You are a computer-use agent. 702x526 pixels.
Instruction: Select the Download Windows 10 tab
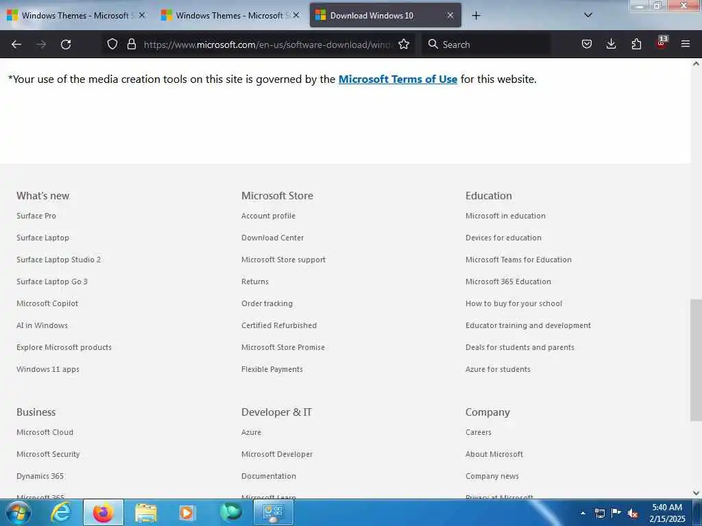click(385, 16)
